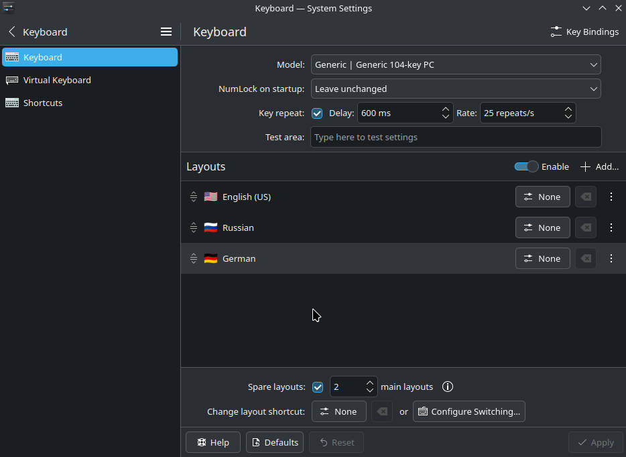
Task: Decrease the repeat Rate spinner value
Action: [568, 117]
